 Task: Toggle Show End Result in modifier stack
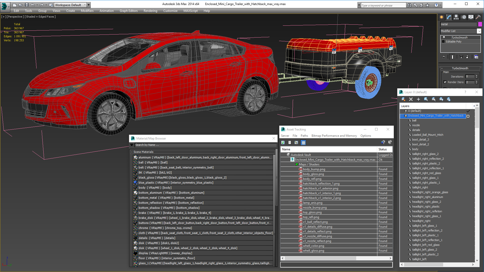(x=452, y=57)
